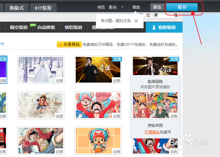This screenshot has width=220, height=157.
Task: Click the 免费 badge on 李健 theme
Action: point(117,59)
